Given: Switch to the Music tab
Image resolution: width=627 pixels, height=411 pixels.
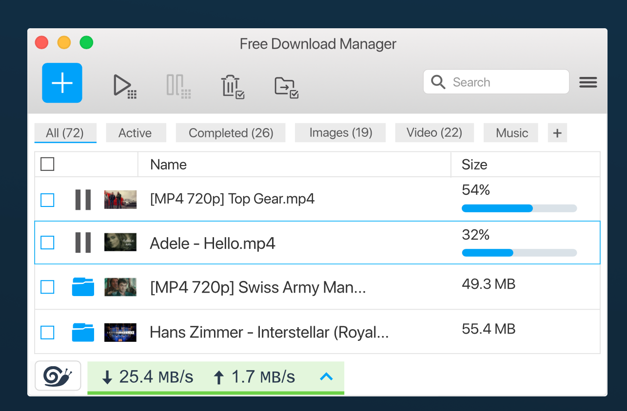Looking at the screenshot, I should [511, 133].
